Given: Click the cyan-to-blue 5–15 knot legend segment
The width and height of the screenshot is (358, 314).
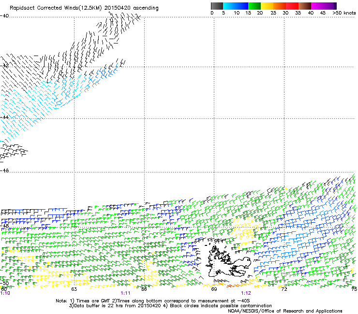Looking at the screenshot, I should click(236, 6).
